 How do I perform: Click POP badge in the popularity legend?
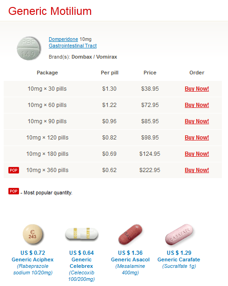pos(13,191)
